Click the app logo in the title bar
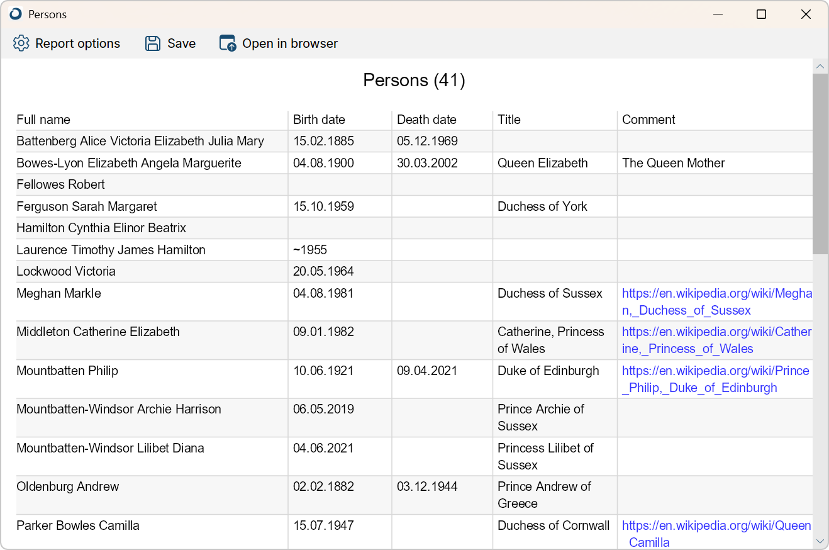The height and width of the screenshot is (550, 829). [16, 14]
